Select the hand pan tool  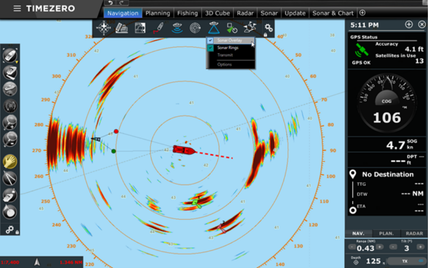pos(10,162)
